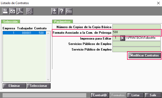
Task: Open help with the question mark icon
Action: [62, 11]
